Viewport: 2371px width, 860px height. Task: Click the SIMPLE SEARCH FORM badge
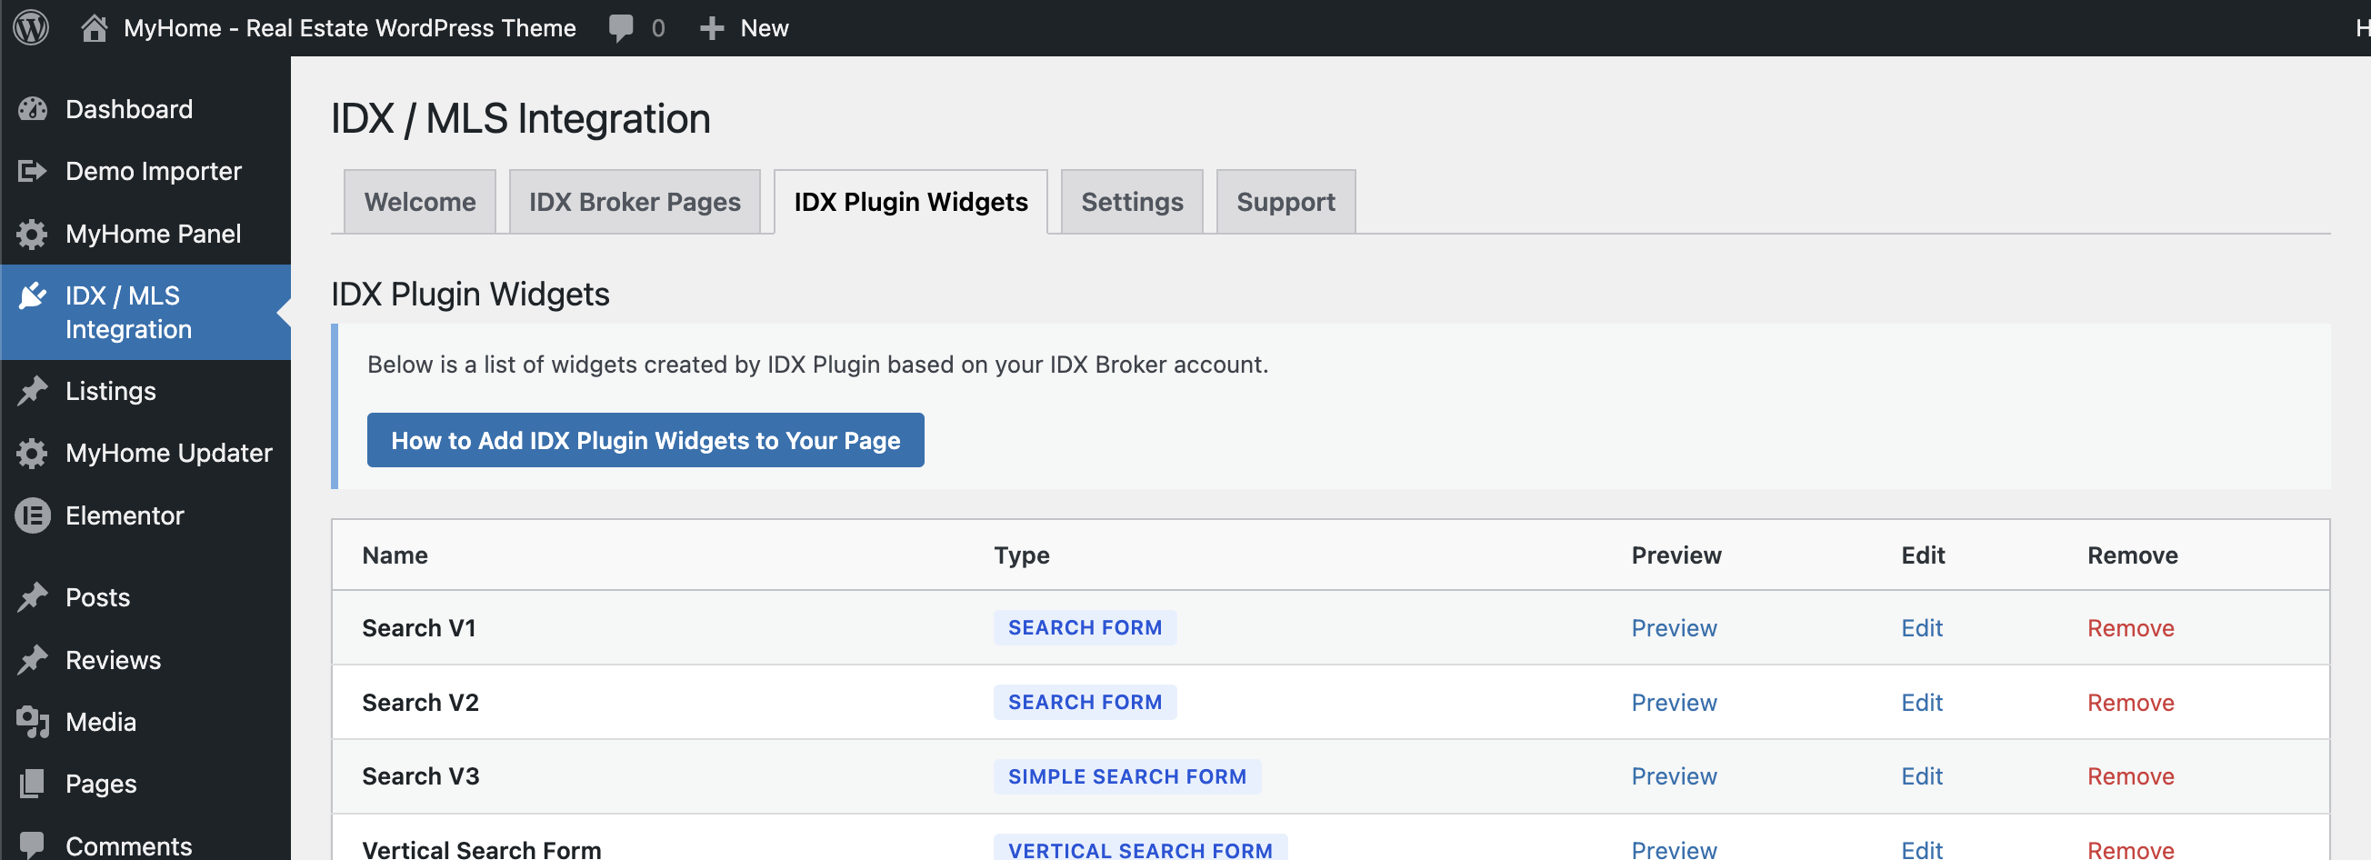pos(1126,776)
